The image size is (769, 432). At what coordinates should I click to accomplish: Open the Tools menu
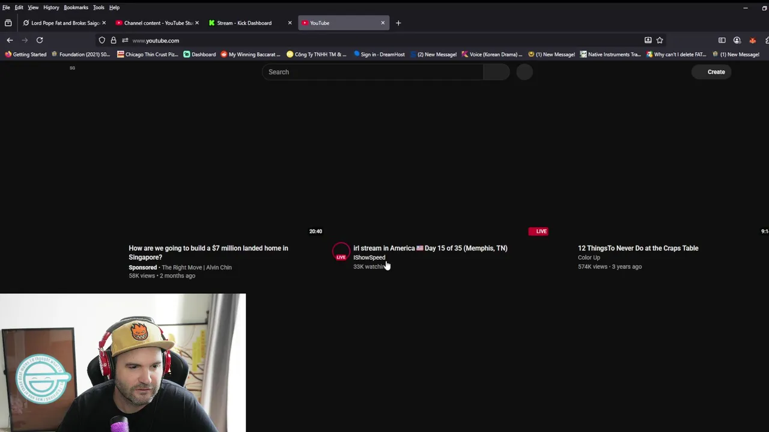point(99,7)
